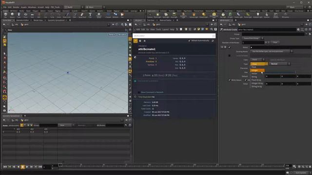This screenshot has width=312, height=175.
Task: Select the Draw Curve shelf tool
Action: tap(67, 15)
